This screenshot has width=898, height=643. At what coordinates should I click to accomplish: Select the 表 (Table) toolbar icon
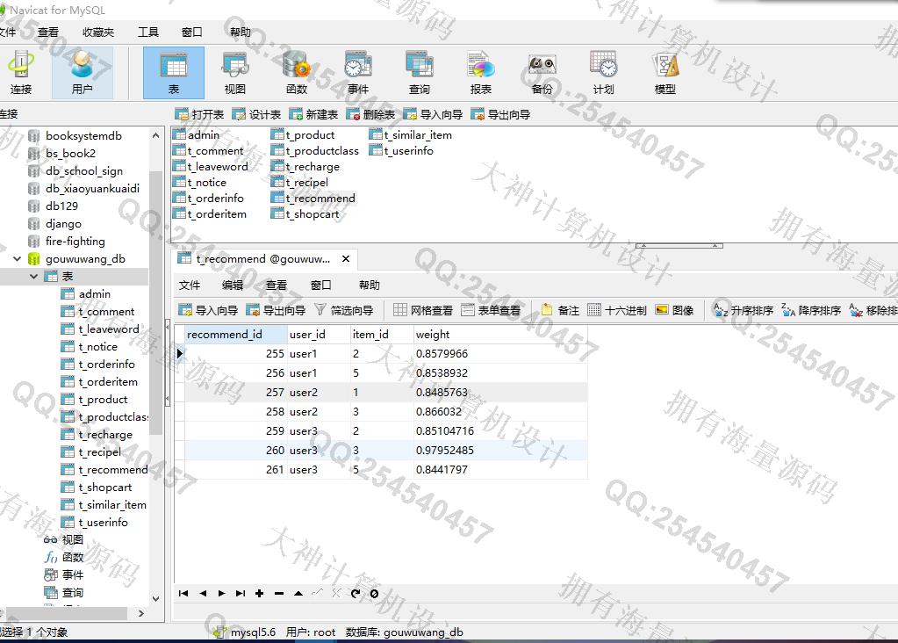(174, 73)
